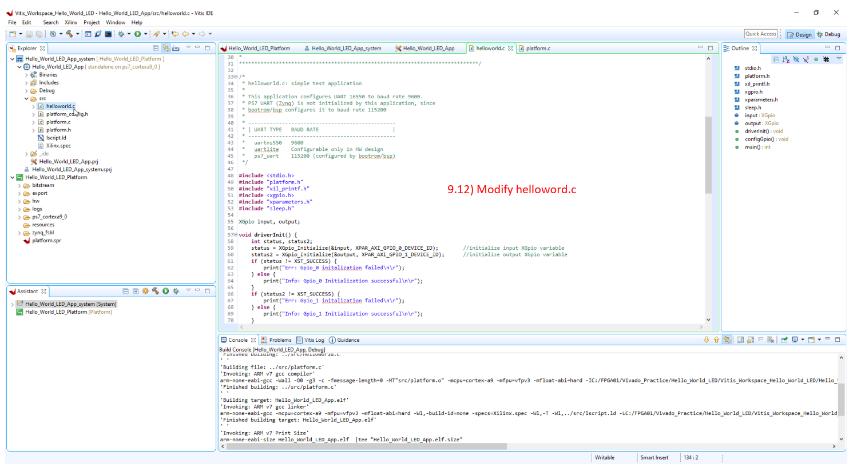Image resolution: width=861 pixels, height=467 pixels.
Task: Switch to the platform.c editor tab
Action: coord(534,49)
